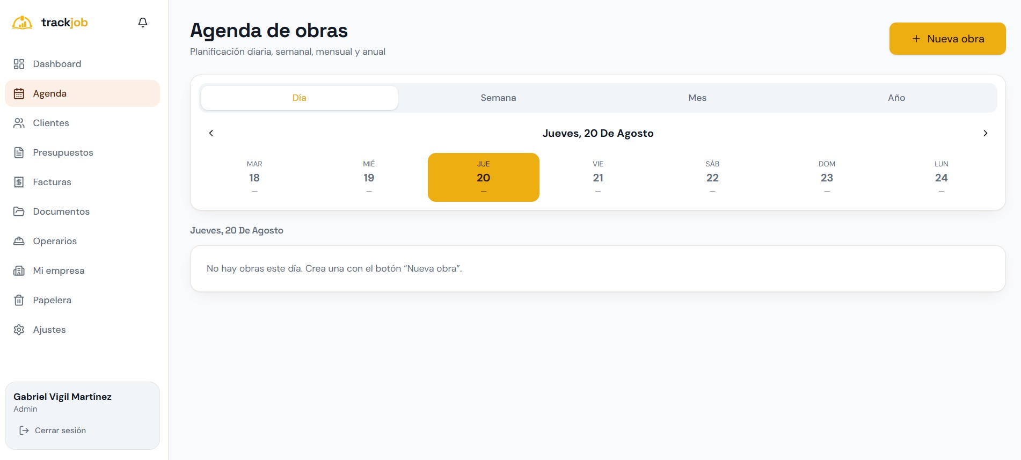Click the Presupuestos document icon
1021x460 pixels.
point(19,152)
